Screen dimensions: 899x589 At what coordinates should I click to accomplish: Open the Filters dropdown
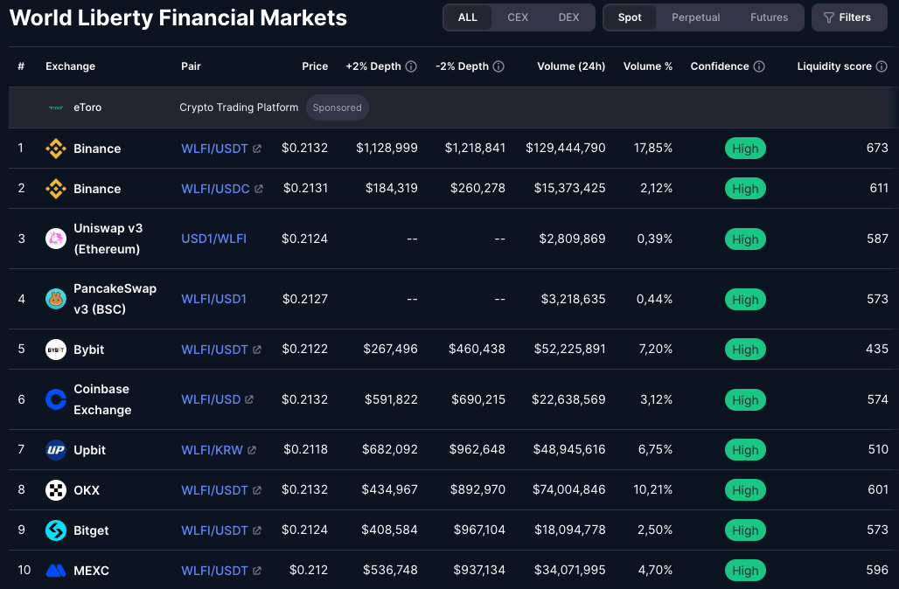coord(847,17)
